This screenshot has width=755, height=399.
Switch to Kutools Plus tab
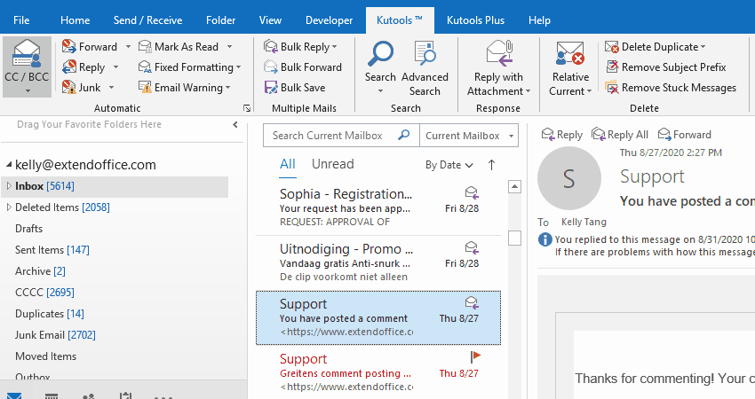pyautogui.click(x=475, y=20)
